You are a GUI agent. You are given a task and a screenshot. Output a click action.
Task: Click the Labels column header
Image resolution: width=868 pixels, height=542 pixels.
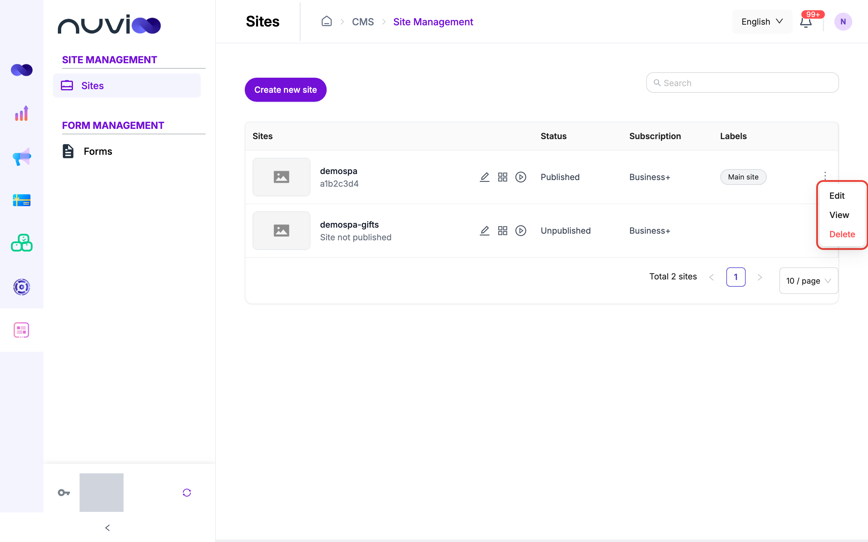pyautogui.click(x=733, y=136)
